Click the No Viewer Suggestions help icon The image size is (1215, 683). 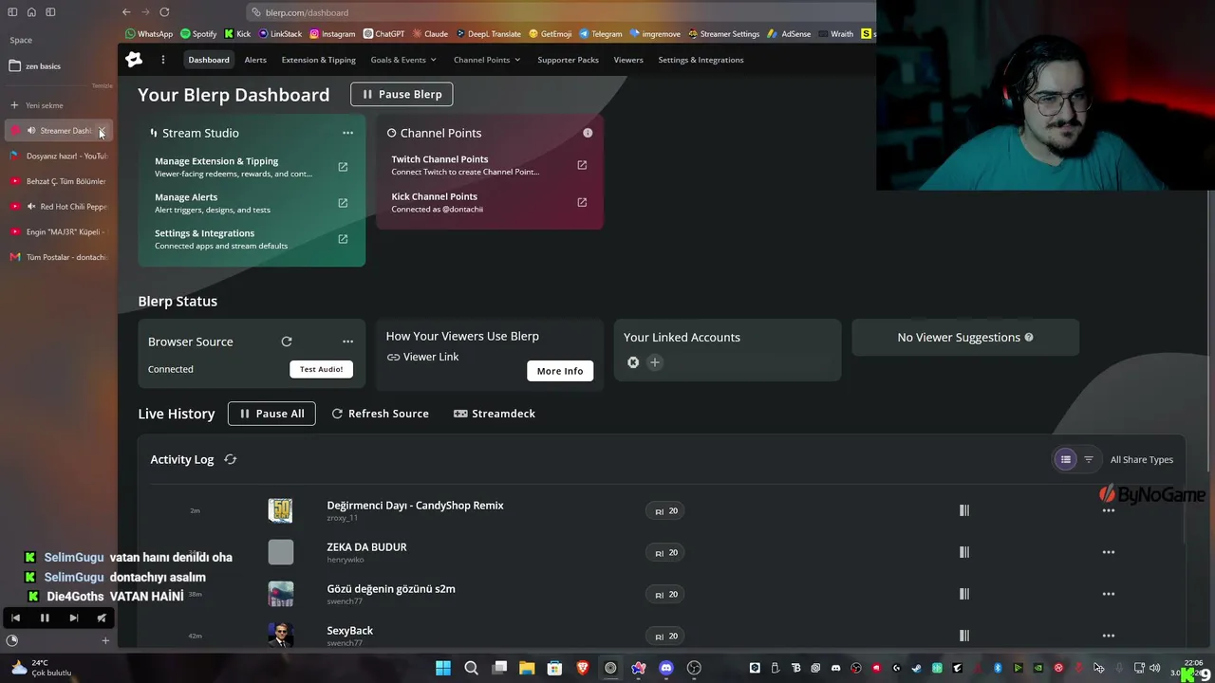point(1029,337)
